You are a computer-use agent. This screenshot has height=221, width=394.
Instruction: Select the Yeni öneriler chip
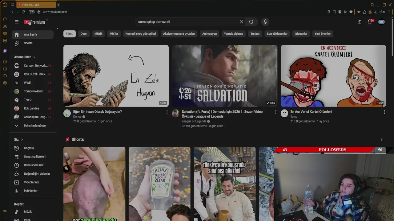(323, 34)
